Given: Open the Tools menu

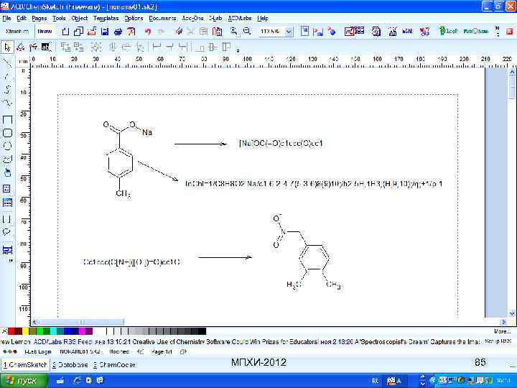Looking at the screenshot, I should click(59, 18).
